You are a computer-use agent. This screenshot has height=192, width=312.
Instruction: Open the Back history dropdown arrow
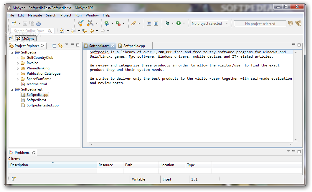tap(97, 31)
